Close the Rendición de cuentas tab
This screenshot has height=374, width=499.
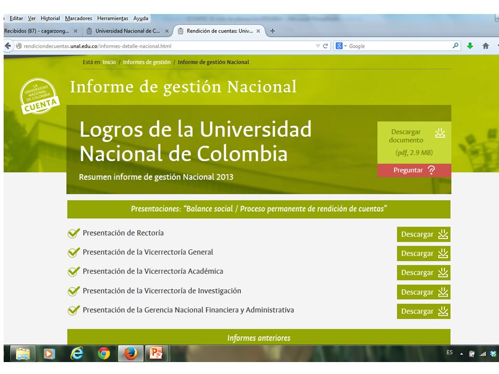[x=258, y=31]
